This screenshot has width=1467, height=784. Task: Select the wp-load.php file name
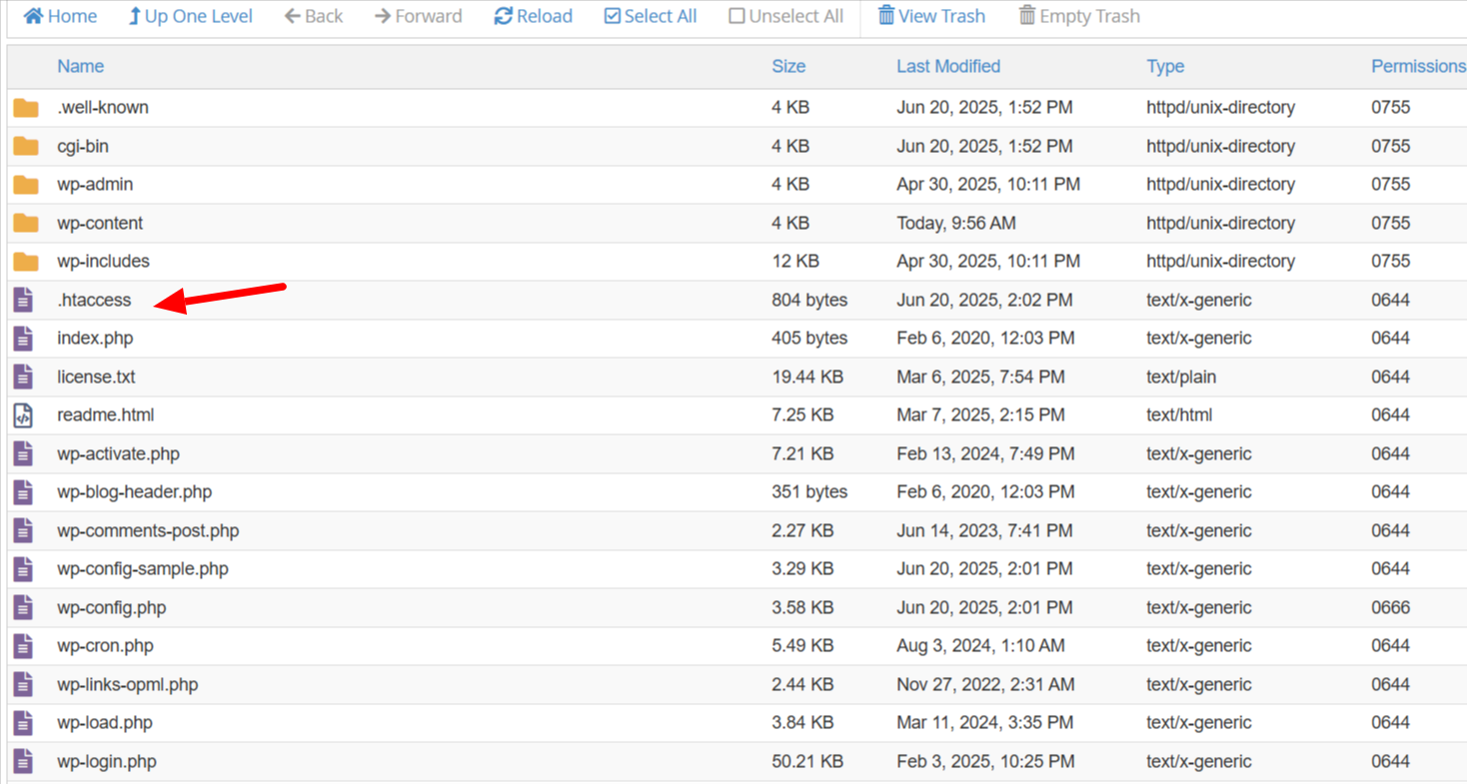coord(105,722)
